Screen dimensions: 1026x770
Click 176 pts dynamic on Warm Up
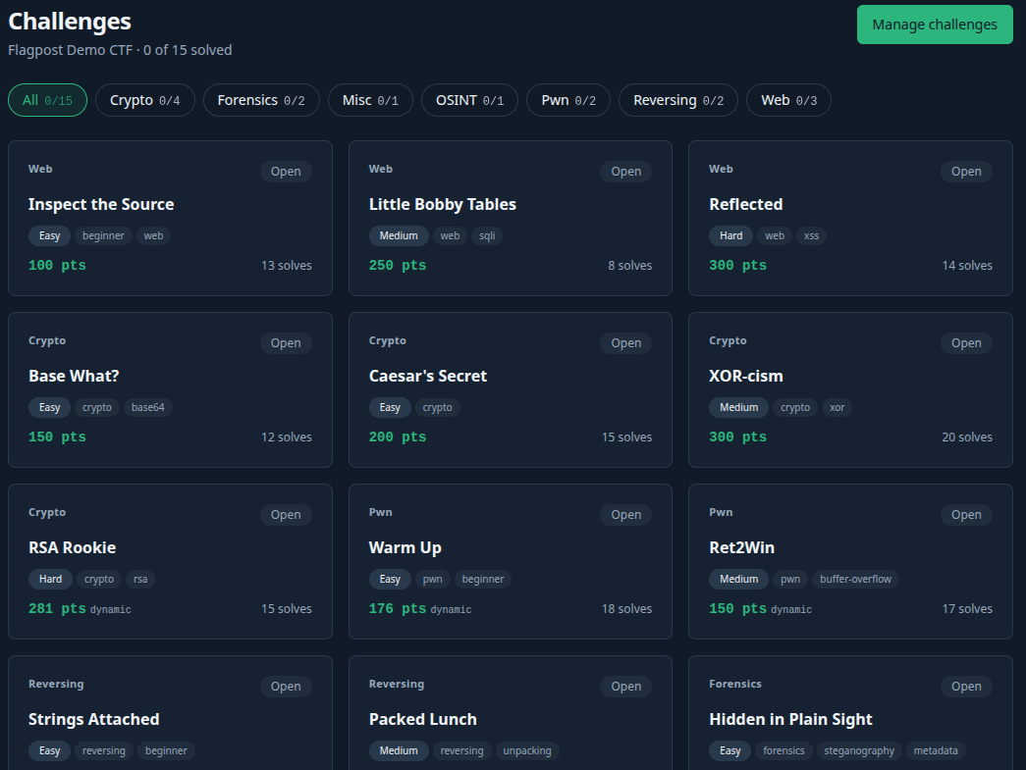420,608
